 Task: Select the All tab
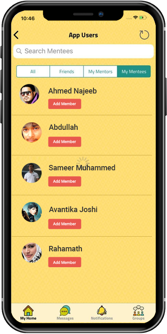pos(33,71)
